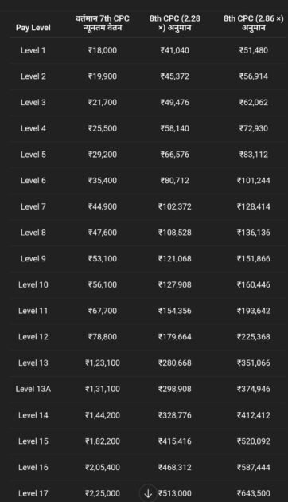This screenshot has width=288, height=502.
Task: Click the ₹18,000 cell
Action: point(103,50)
